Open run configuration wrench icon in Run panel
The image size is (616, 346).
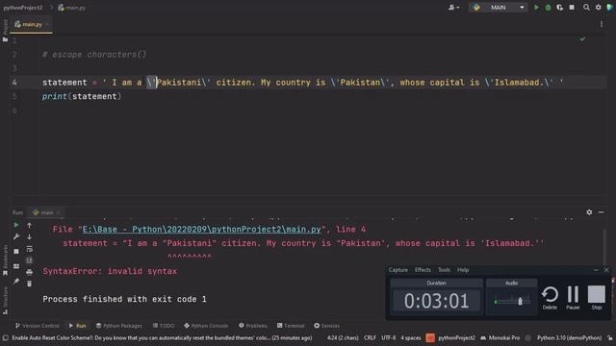tap(16, 237)
